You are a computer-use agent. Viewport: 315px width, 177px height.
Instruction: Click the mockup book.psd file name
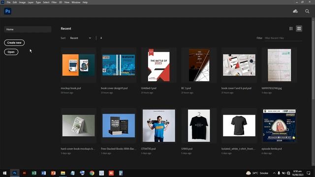(71, 88)
